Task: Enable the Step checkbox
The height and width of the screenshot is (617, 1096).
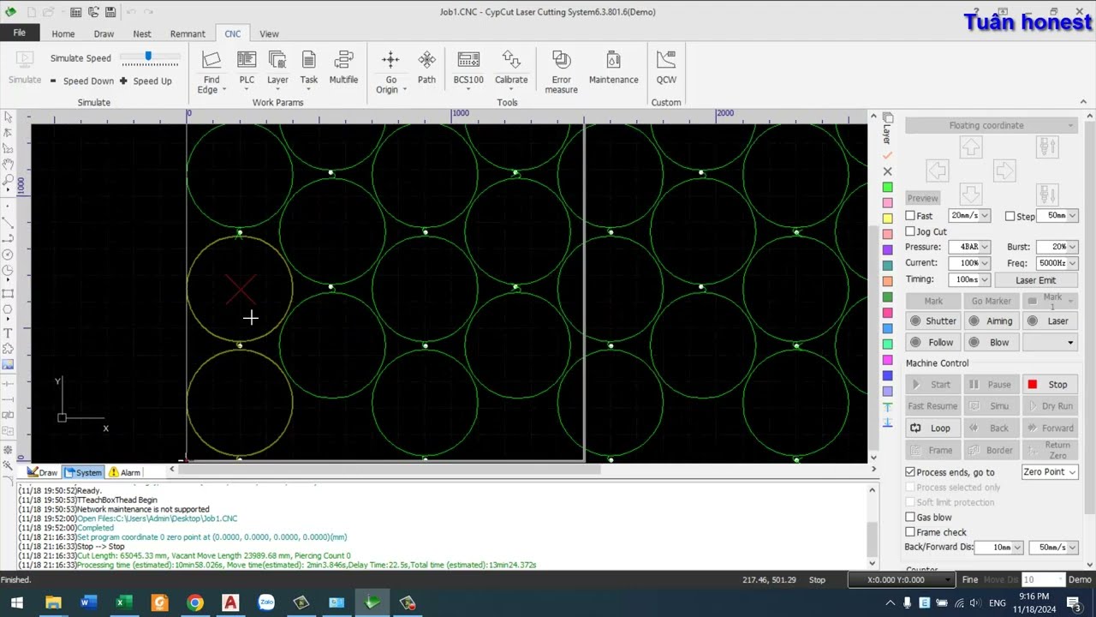Action: (1010, 216)
